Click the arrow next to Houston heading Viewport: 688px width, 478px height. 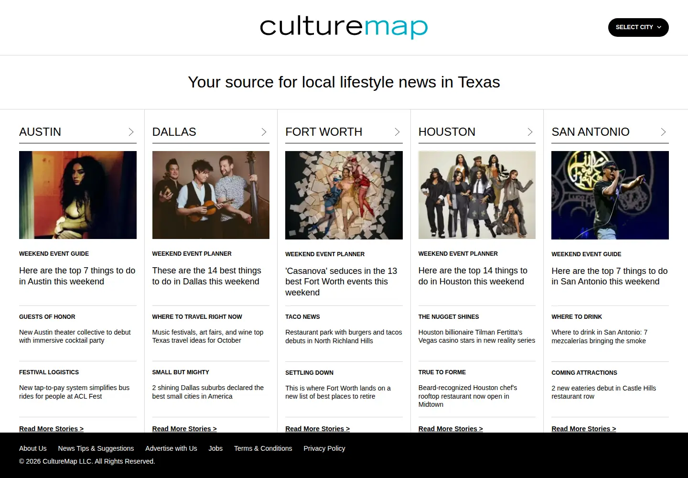(x=530, y=132)
